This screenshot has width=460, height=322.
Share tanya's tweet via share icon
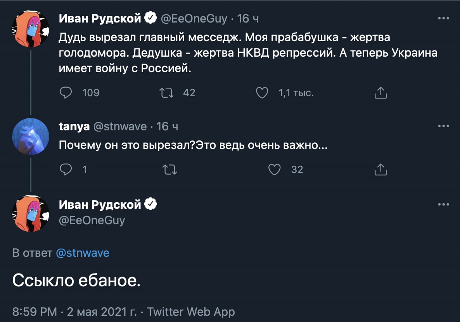[380, 170]
